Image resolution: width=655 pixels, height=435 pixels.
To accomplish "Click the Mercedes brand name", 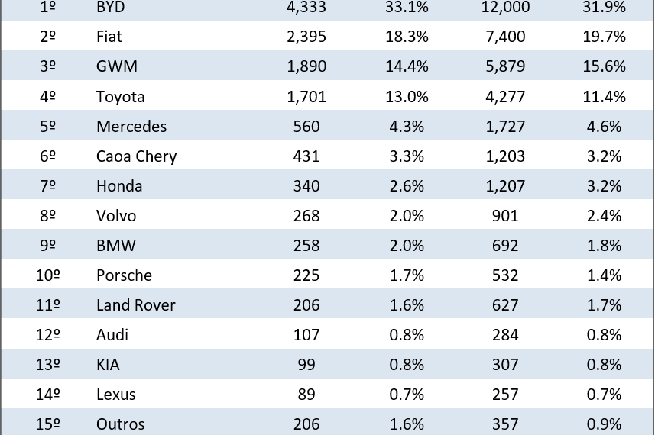I will [x=131, y=126].
